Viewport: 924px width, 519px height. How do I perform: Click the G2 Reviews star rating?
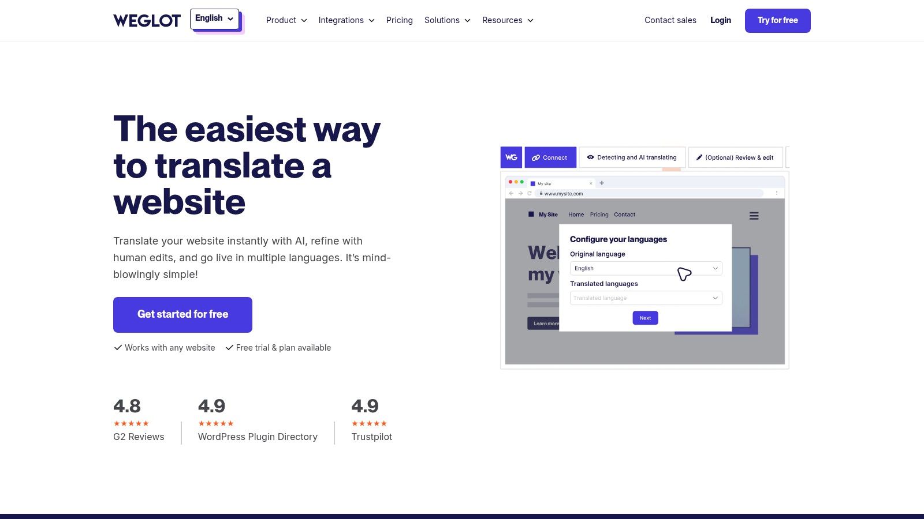(131, 423)
